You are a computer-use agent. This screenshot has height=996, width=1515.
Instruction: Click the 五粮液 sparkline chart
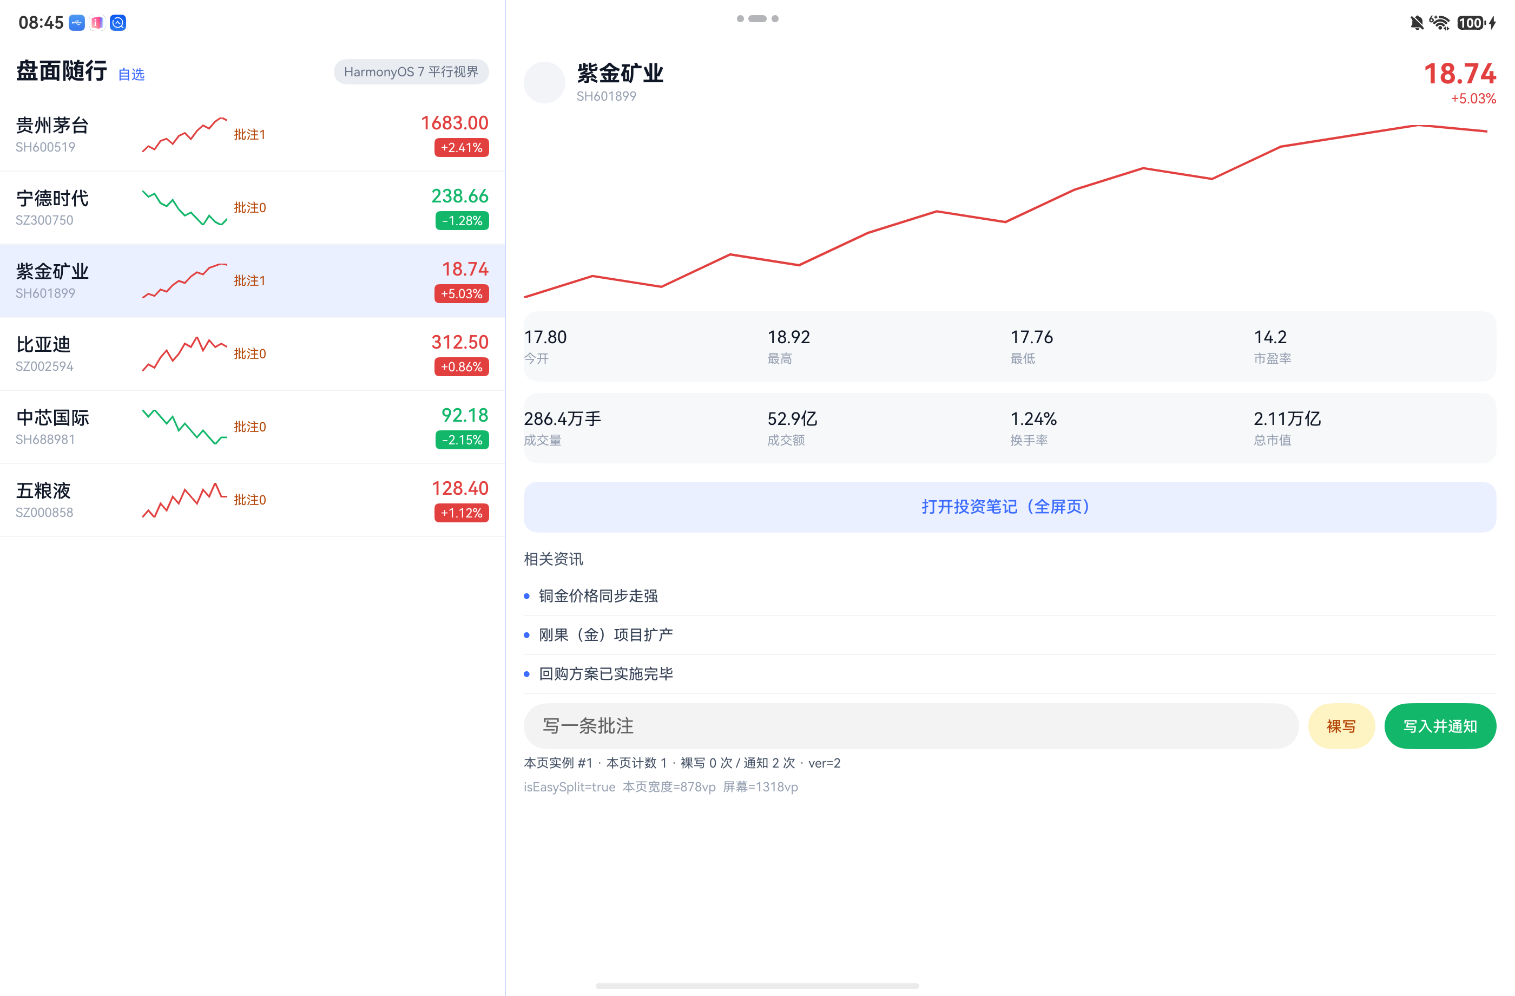click(185, 500)
